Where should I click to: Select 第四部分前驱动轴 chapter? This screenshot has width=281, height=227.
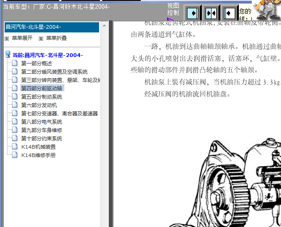42,88
